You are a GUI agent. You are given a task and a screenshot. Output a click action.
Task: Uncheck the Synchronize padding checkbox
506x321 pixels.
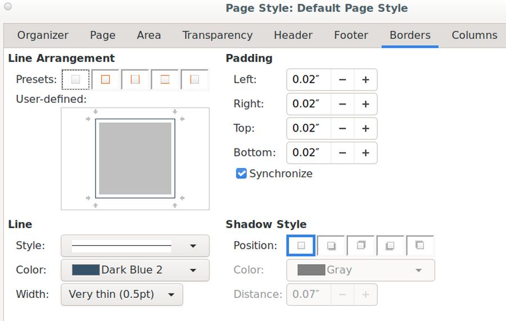click(x=241, y=174)
